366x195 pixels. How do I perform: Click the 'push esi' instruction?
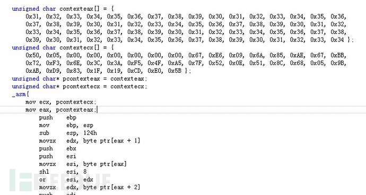[x=58, y=156]
